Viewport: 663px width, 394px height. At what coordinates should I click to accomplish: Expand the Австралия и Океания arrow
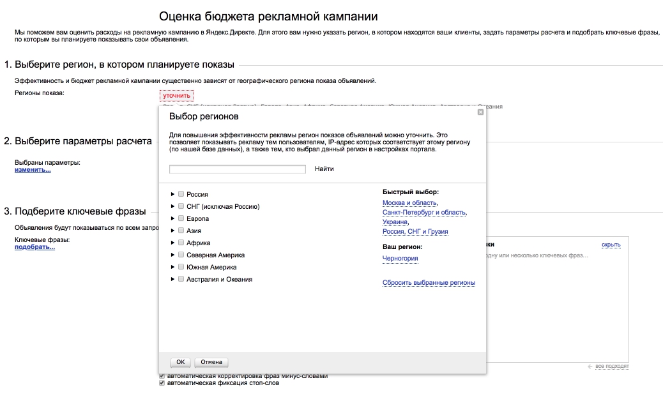[x=172, y=279]
